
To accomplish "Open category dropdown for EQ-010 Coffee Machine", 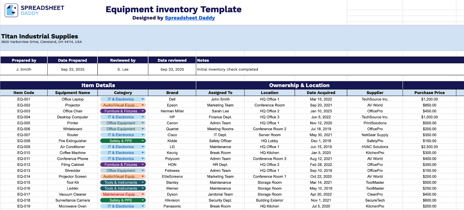I will 143,153.
